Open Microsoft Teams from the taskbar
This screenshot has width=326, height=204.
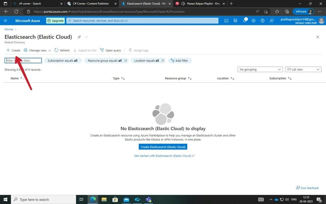pos(148,199)
